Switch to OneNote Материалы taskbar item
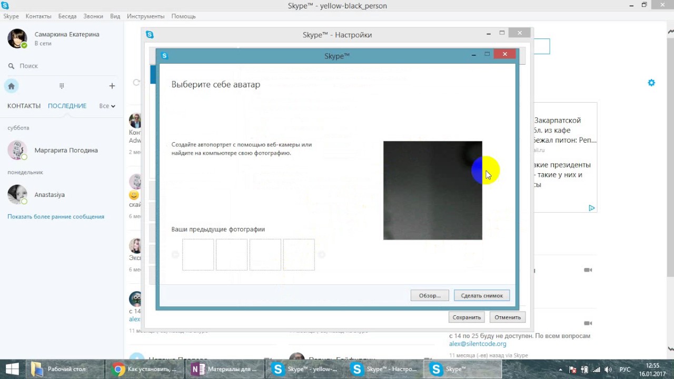 coord(225,369)
